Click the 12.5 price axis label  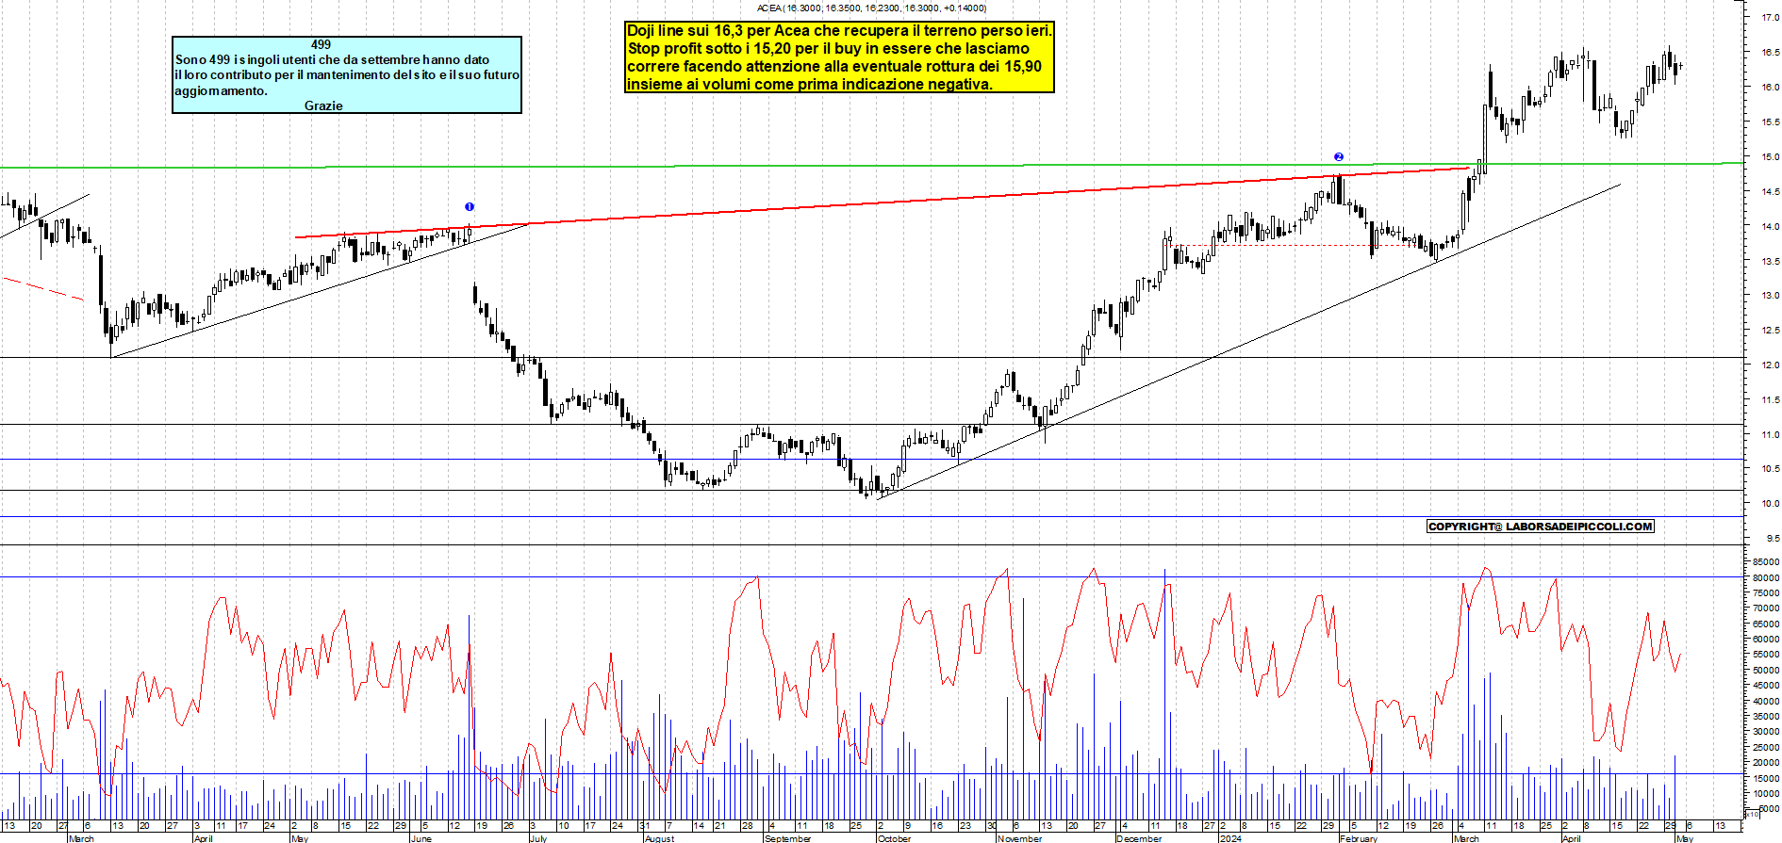1771,330
